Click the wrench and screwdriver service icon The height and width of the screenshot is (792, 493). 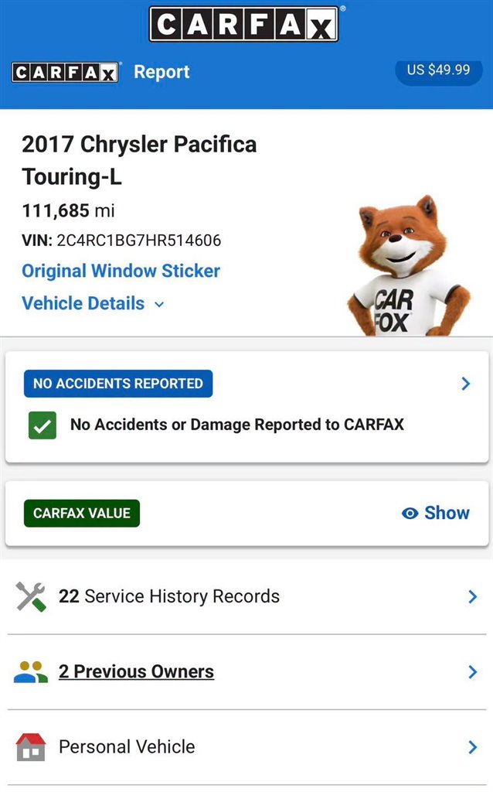click(31, 596)
